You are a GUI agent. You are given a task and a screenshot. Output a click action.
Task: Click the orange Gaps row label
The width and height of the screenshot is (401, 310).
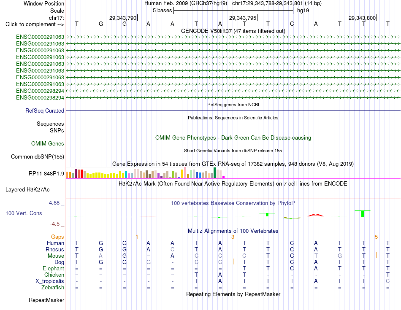57,237
